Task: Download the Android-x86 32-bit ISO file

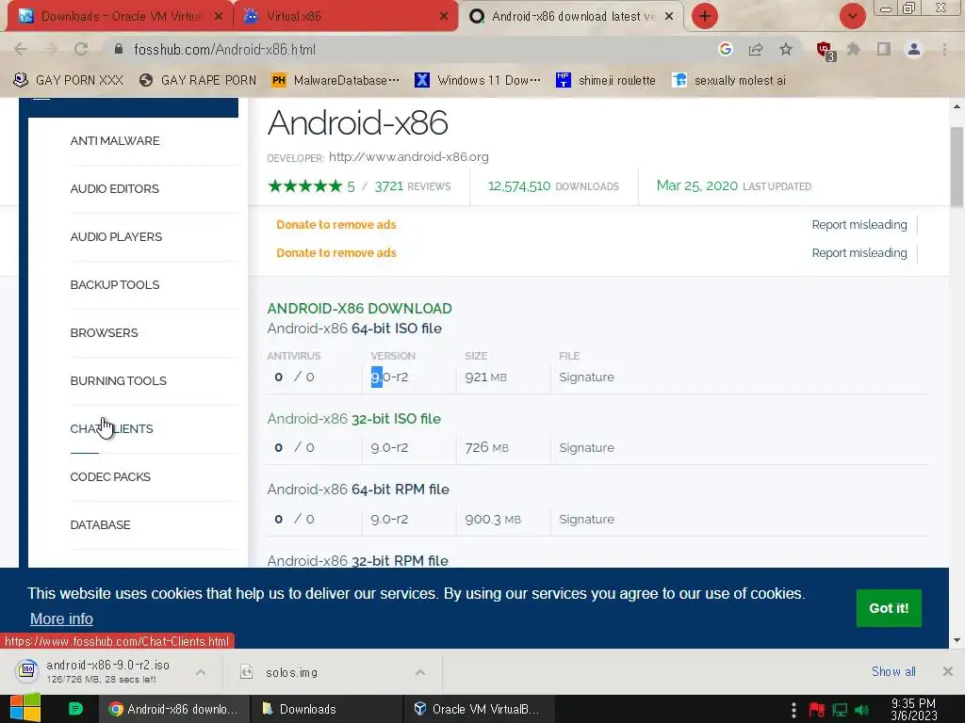Action: (354, 419)
